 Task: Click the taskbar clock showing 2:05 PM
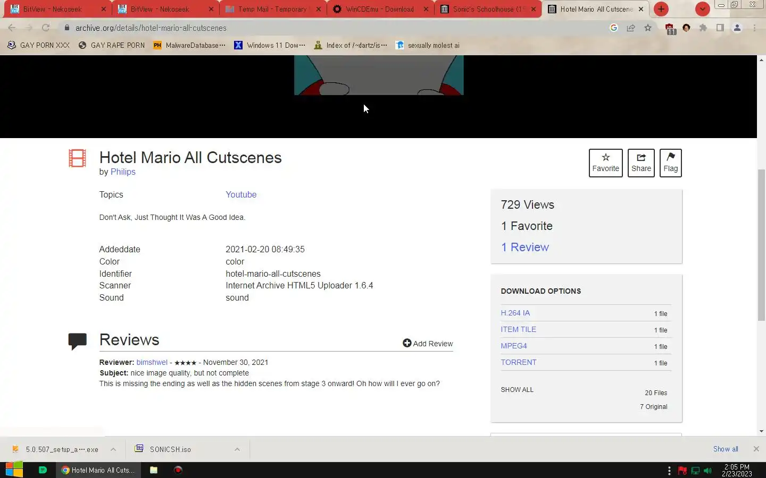point(737,471)
